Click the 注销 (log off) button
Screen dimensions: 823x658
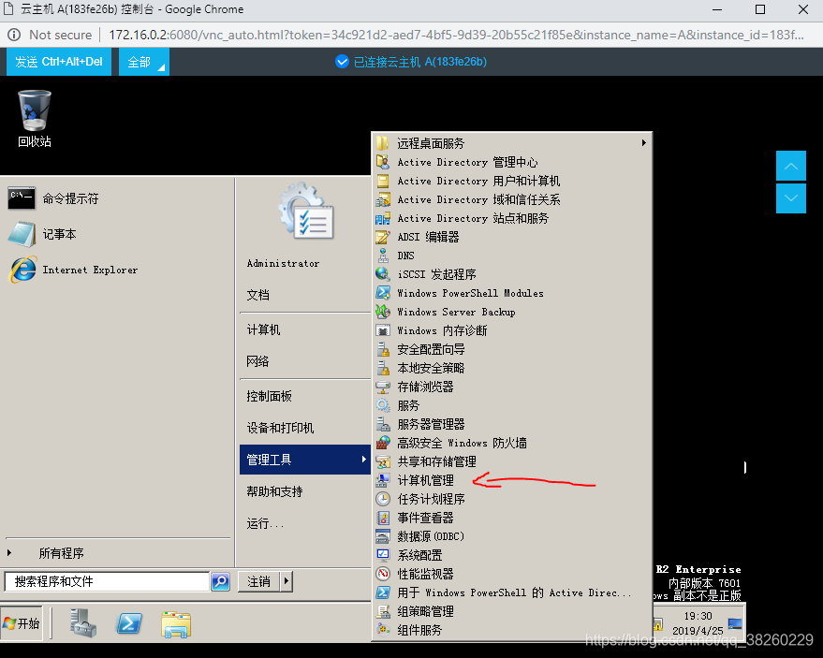click(259, 581)
